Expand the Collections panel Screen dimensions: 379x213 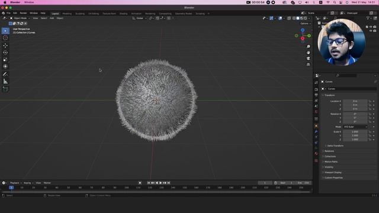(330, 156)
